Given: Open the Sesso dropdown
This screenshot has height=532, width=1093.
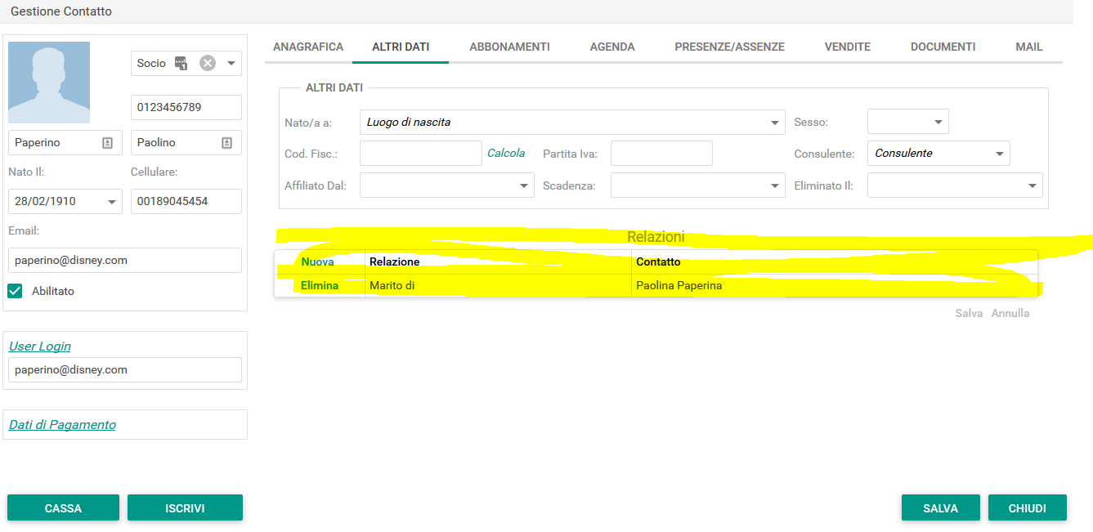Looking at the screenshot, I should click(x=938, y=123).
